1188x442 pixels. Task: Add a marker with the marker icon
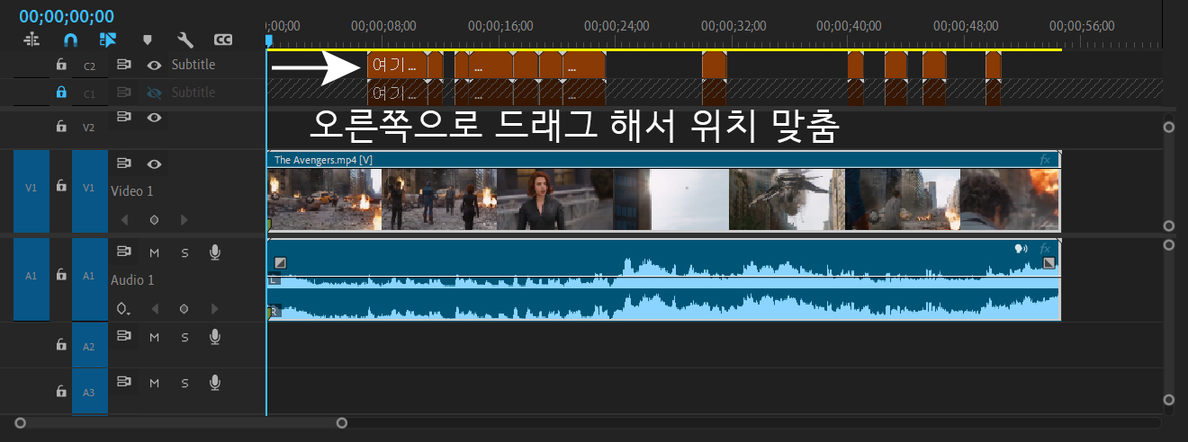tap(148, 40)
